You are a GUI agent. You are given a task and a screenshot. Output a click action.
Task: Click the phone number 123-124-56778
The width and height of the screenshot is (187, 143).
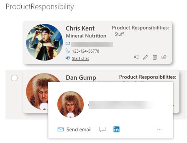86,51
